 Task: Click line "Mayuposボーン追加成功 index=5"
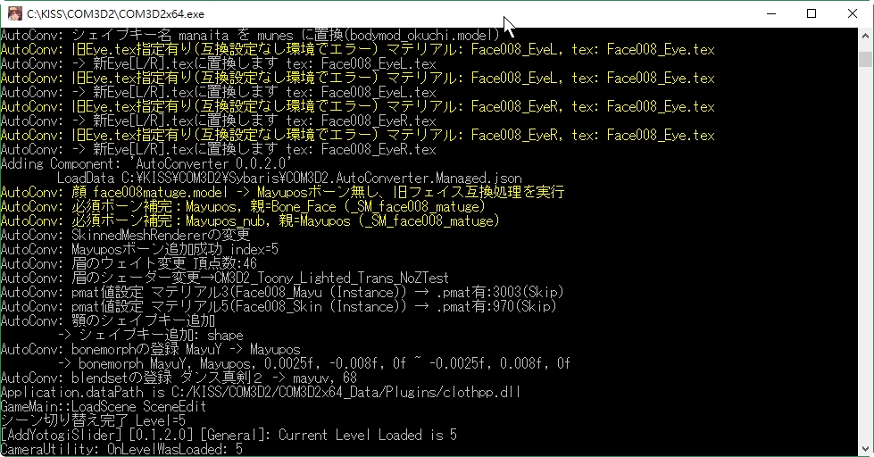[x=139, y=249]
